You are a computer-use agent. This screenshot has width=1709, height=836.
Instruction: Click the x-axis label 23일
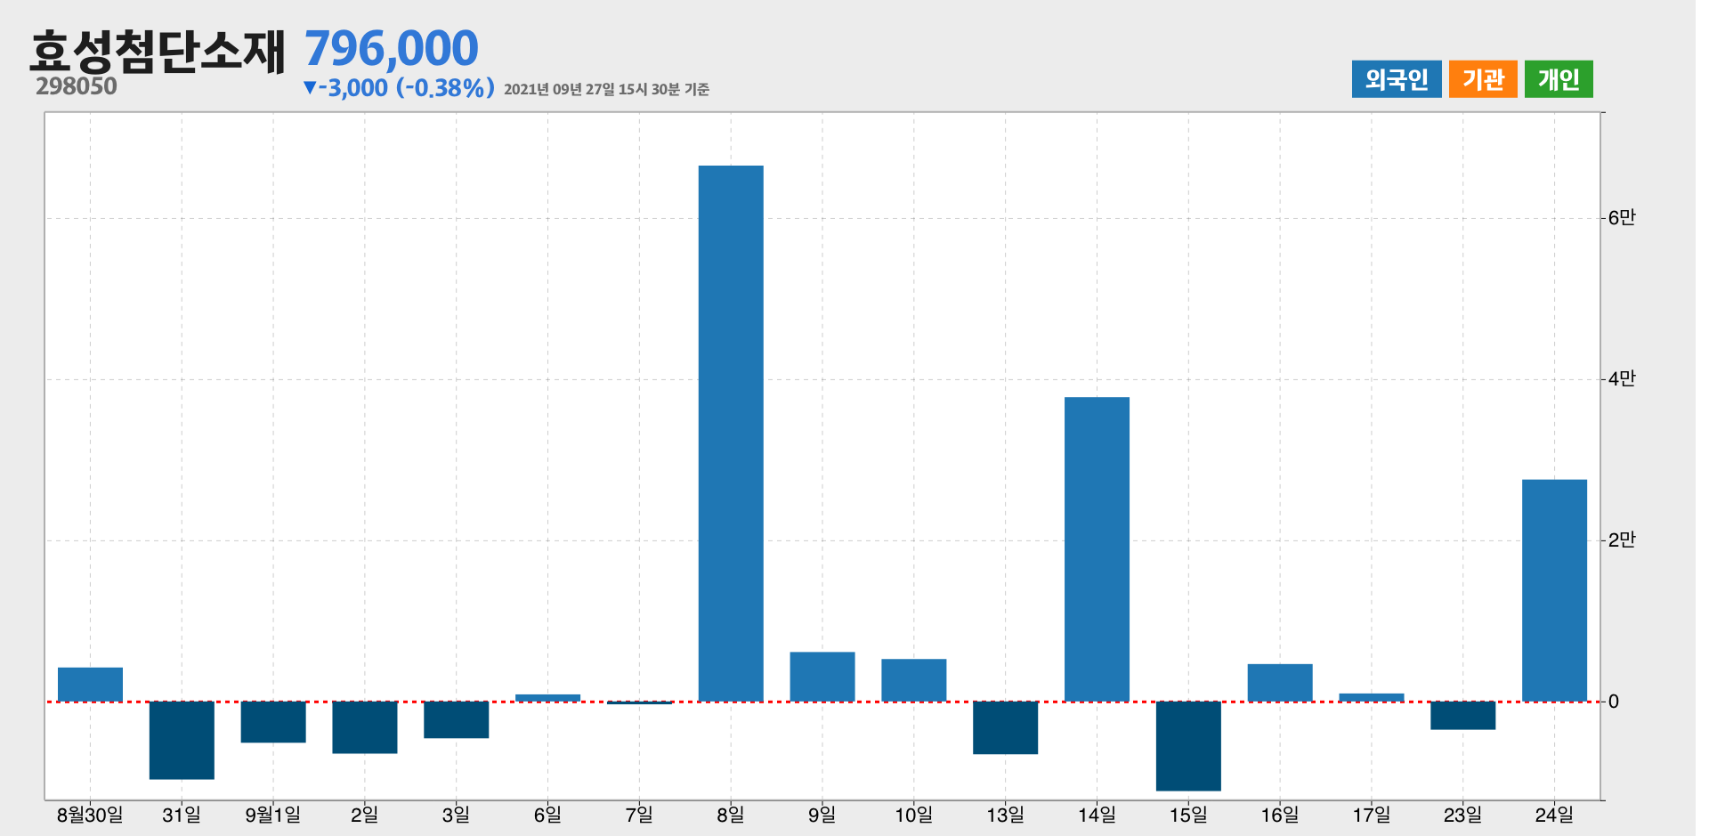1463,815
